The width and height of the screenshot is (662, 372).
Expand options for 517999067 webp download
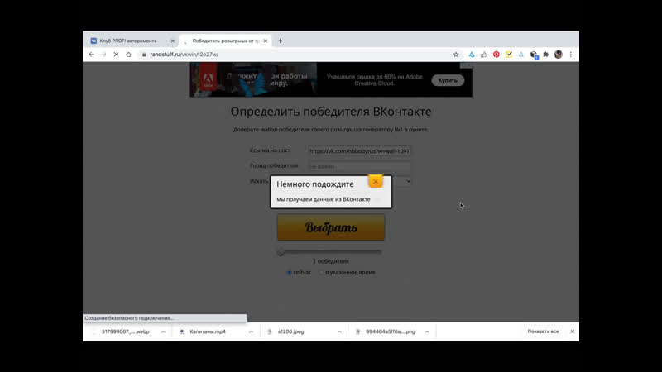click(163, 332)
